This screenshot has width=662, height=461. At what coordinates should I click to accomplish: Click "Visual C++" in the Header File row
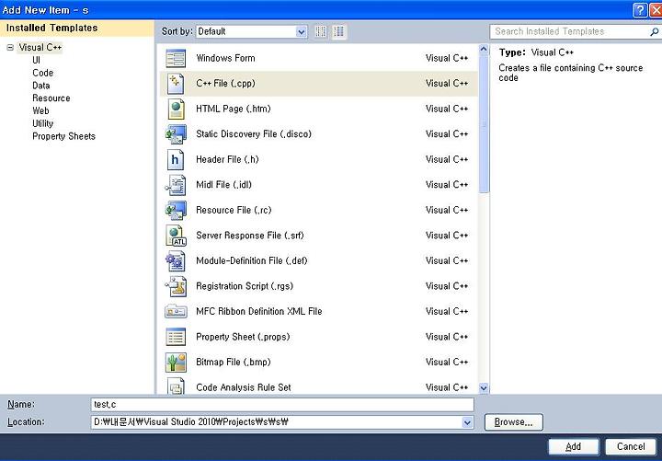click(x=447, y=160)
